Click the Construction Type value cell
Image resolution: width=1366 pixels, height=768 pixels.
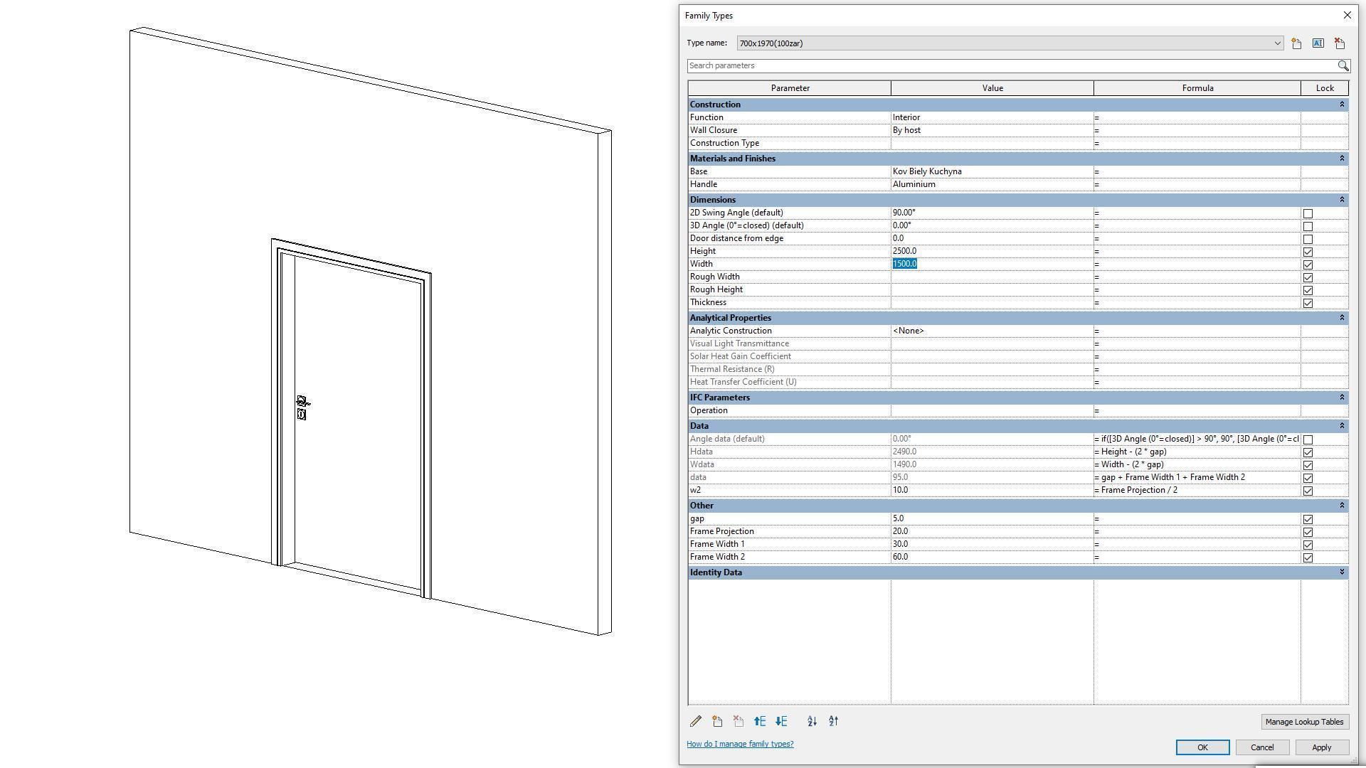(x=992, y=143)
